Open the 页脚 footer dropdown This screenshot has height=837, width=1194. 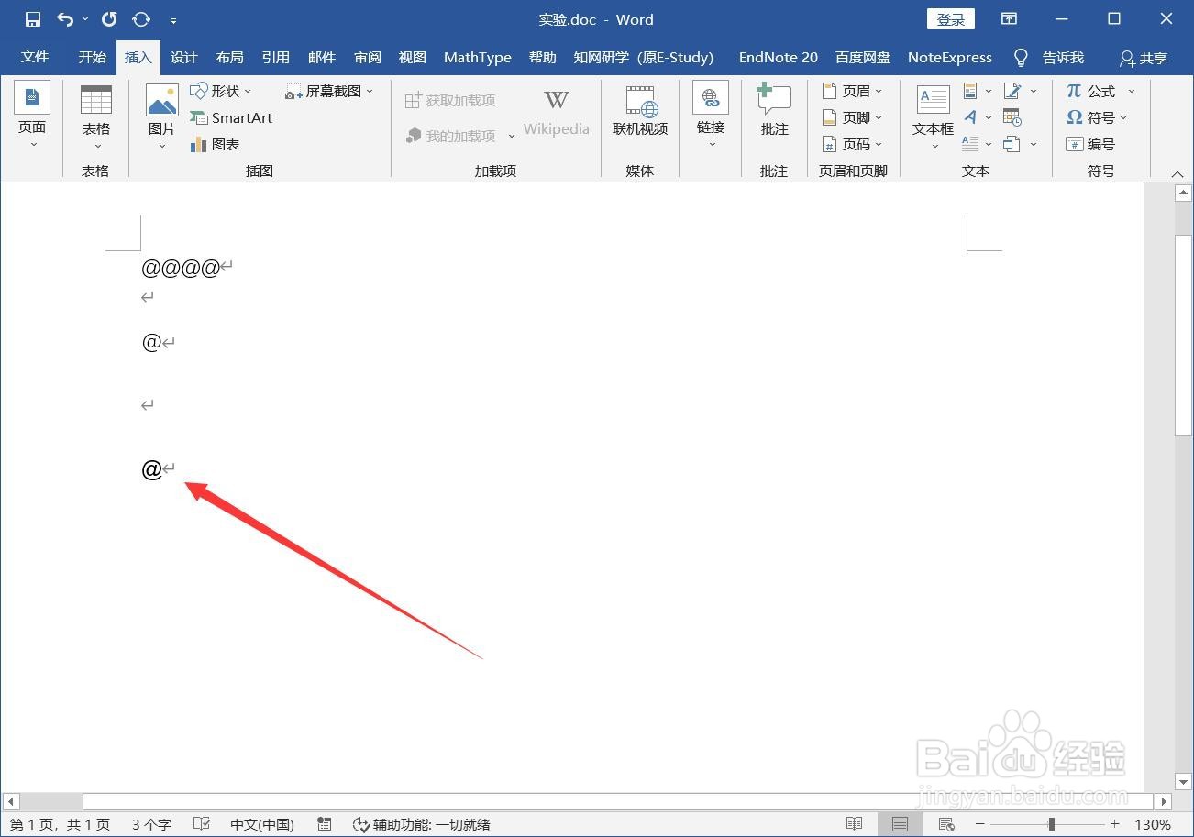click(853, 117)
